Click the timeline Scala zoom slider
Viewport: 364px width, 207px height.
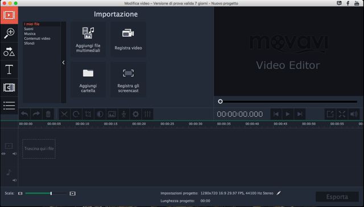click(x=46, y=193)
